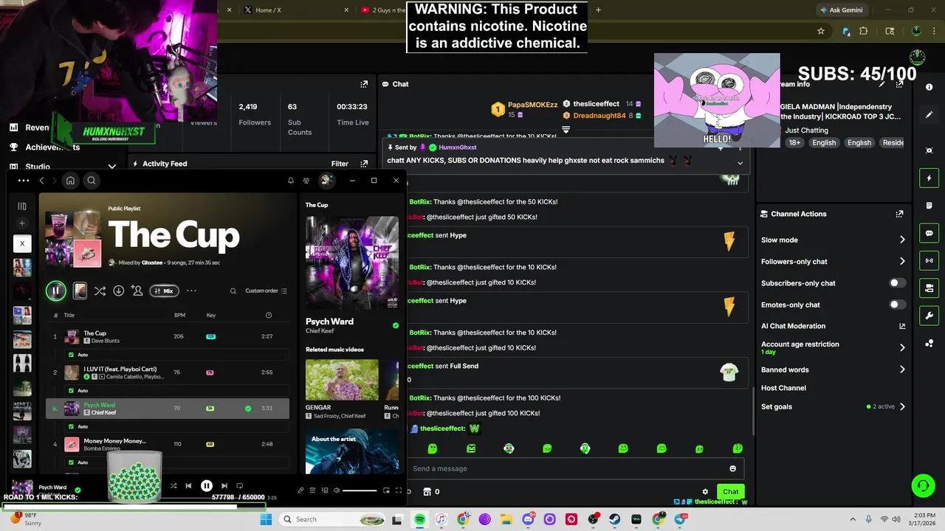Viewport: 945px width, 531px height.
Task: Open the Activity Feed Filter
Action: tap(340, 164)
